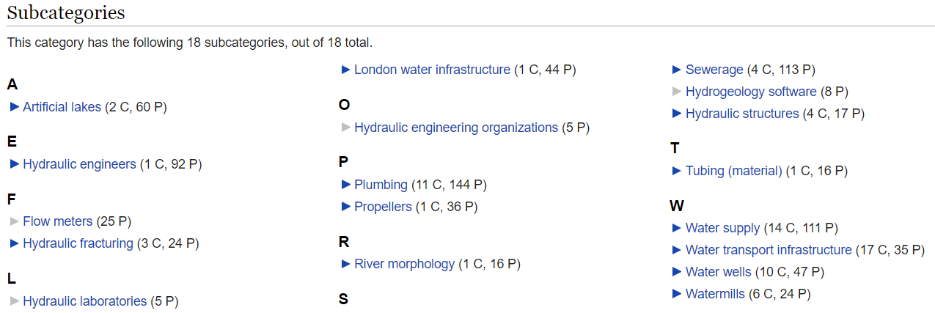This screenshot has width=935, height=313.
Task: Expand Hydraulic structures triangle
Action: (x=678, y=114)
